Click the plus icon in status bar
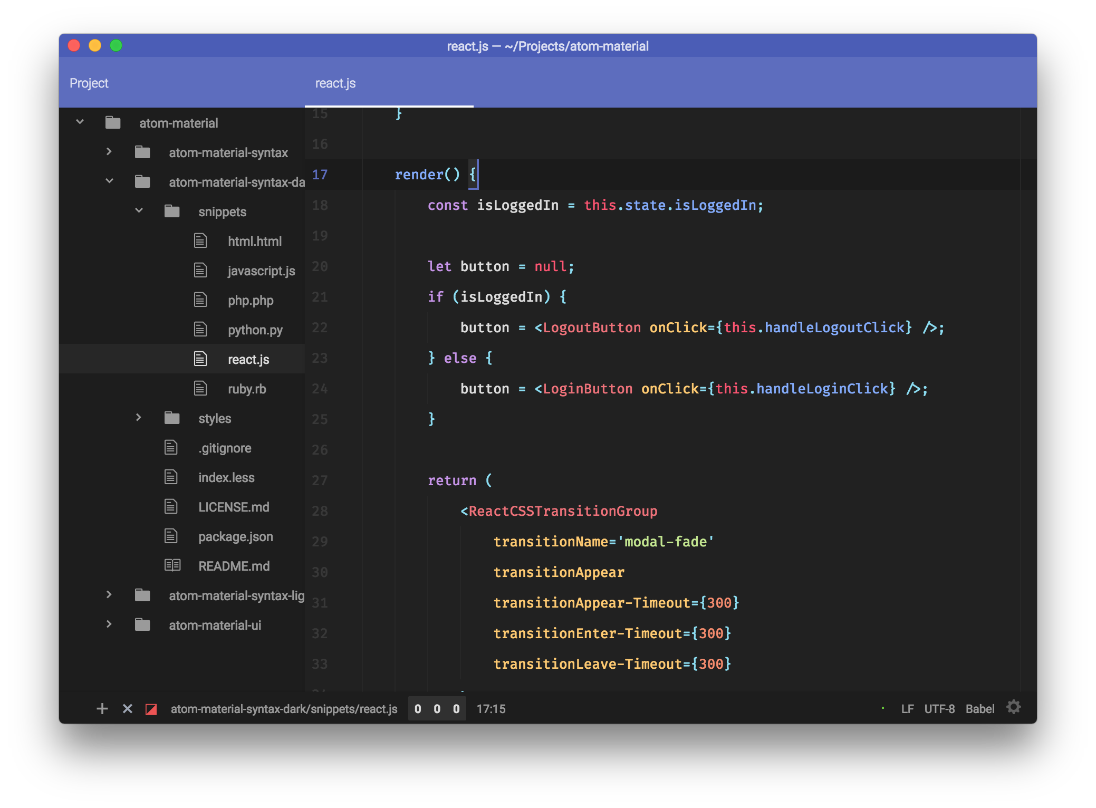Image resolution: width=1096 pixels, height=808 pixels. [x=102, y=708]
